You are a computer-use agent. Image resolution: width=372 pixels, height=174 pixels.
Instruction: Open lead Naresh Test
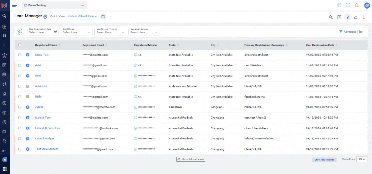pyautogui.click(x=43, y=118)
